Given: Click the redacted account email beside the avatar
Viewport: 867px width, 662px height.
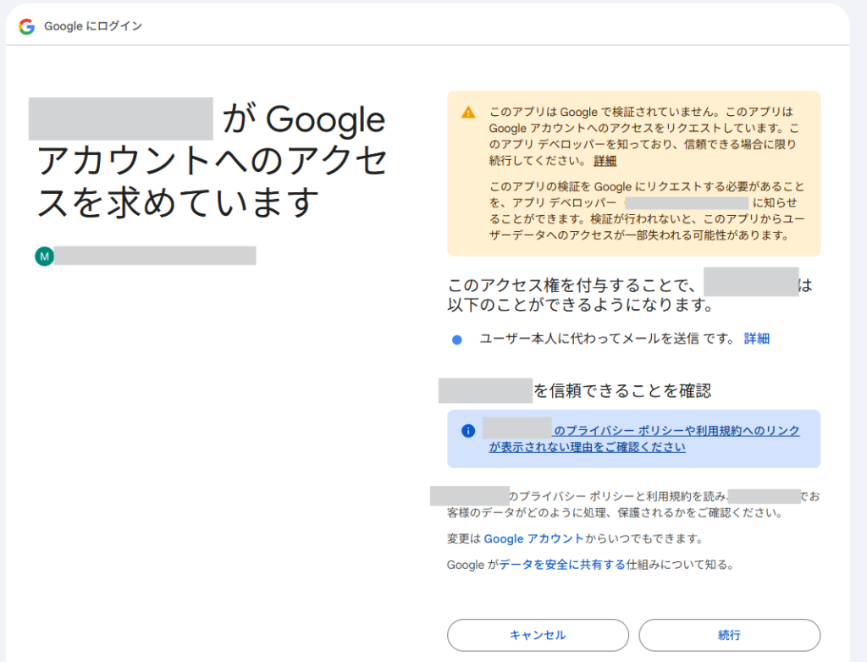Looking at the screenshot, I should tap(154, 256).
